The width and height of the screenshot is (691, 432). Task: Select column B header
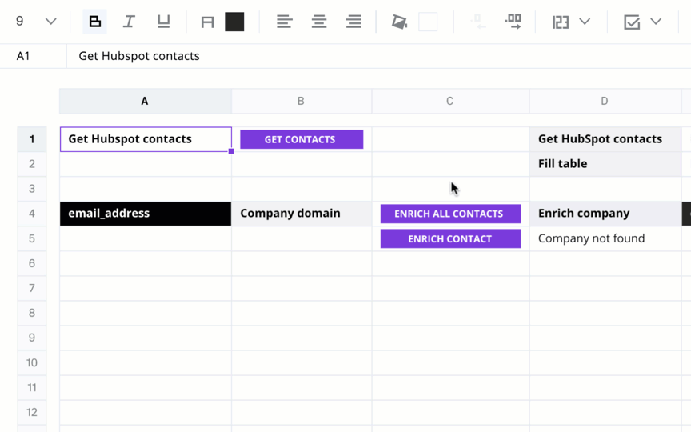coord(302,101)
